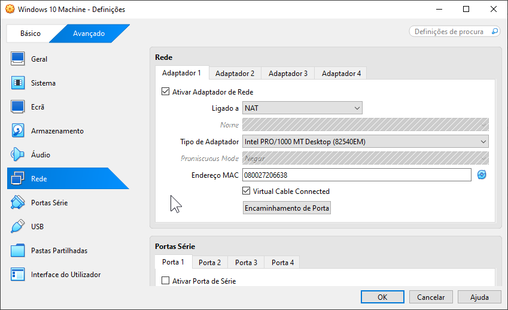Enable Ativar Porta de Série checkbox

[x=166, y=281]
